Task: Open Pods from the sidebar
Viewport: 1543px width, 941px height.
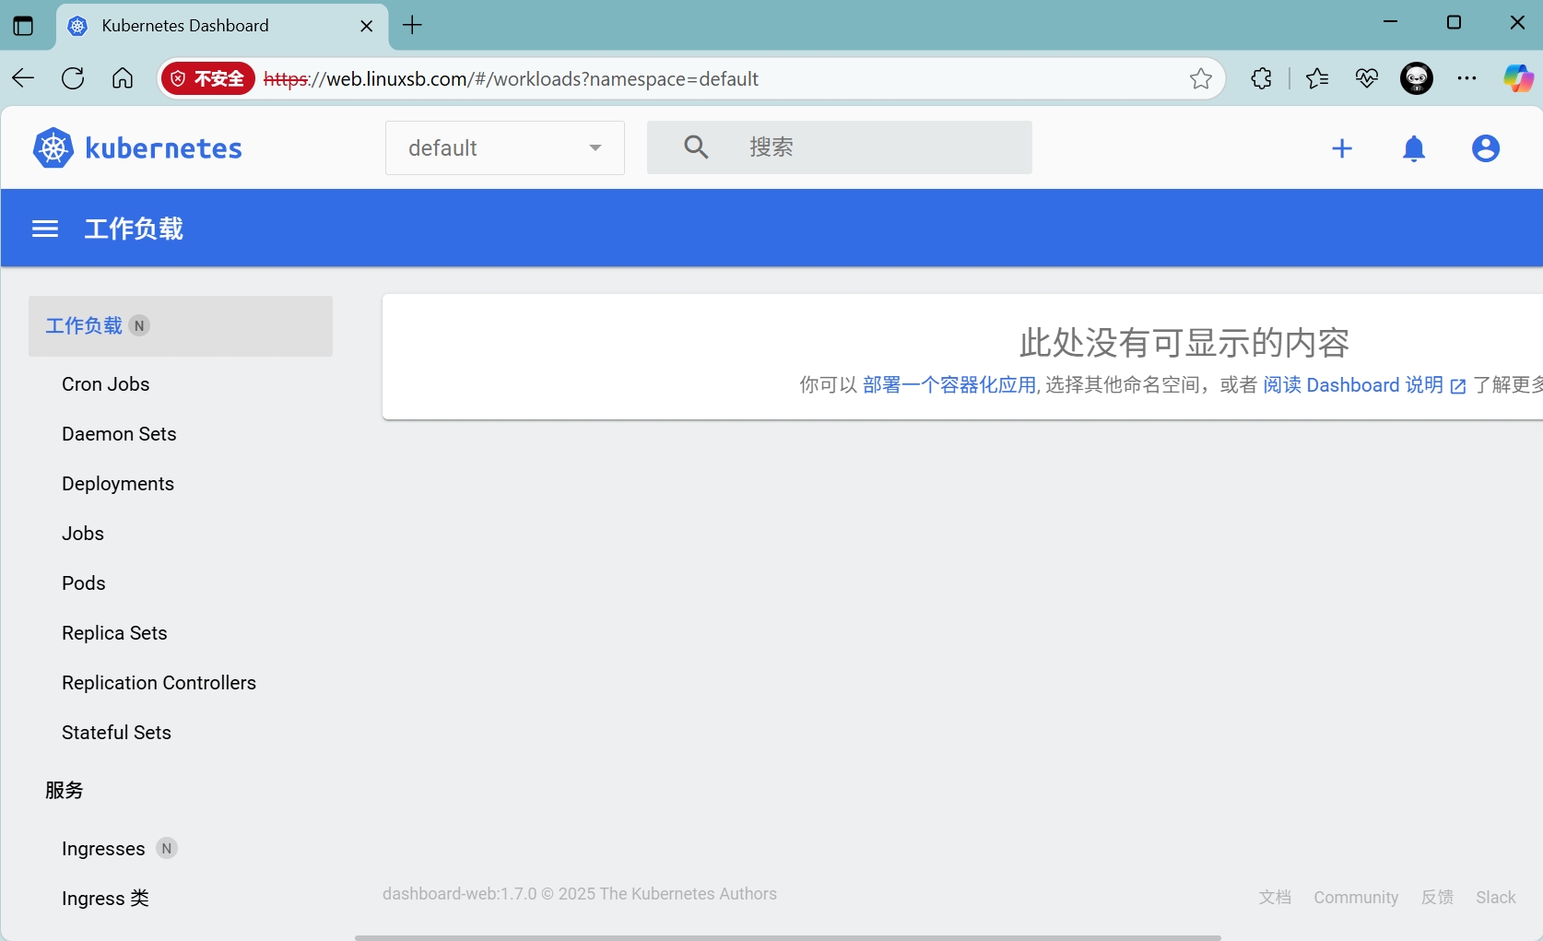Action: tap(84, 583)
